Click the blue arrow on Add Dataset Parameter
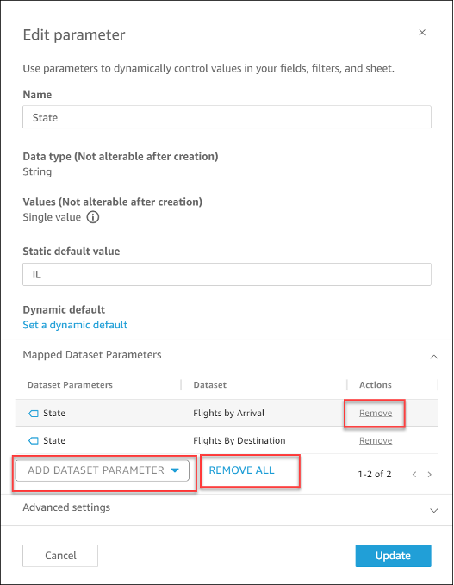The height and width of the screenshot is (585, 454). pyautogui.click(x=175, y=470)
